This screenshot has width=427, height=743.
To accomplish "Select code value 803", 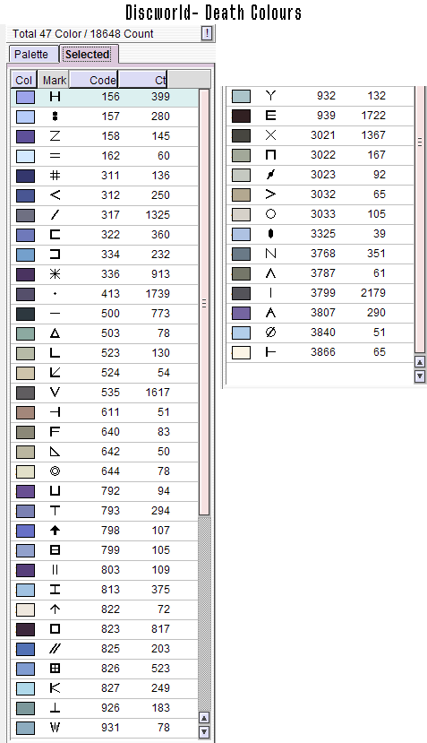I will click(x=110, y=570).
